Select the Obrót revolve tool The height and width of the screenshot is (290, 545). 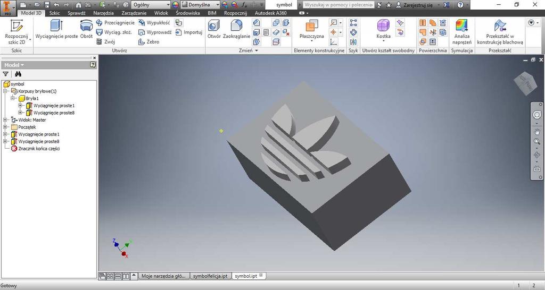(86, 29)
